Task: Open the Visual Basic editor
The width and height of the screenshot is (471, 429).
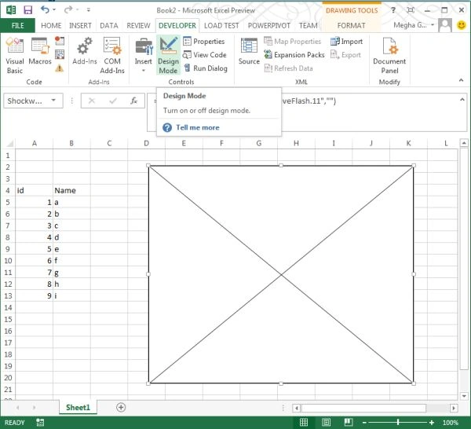Action: (15, 56)
